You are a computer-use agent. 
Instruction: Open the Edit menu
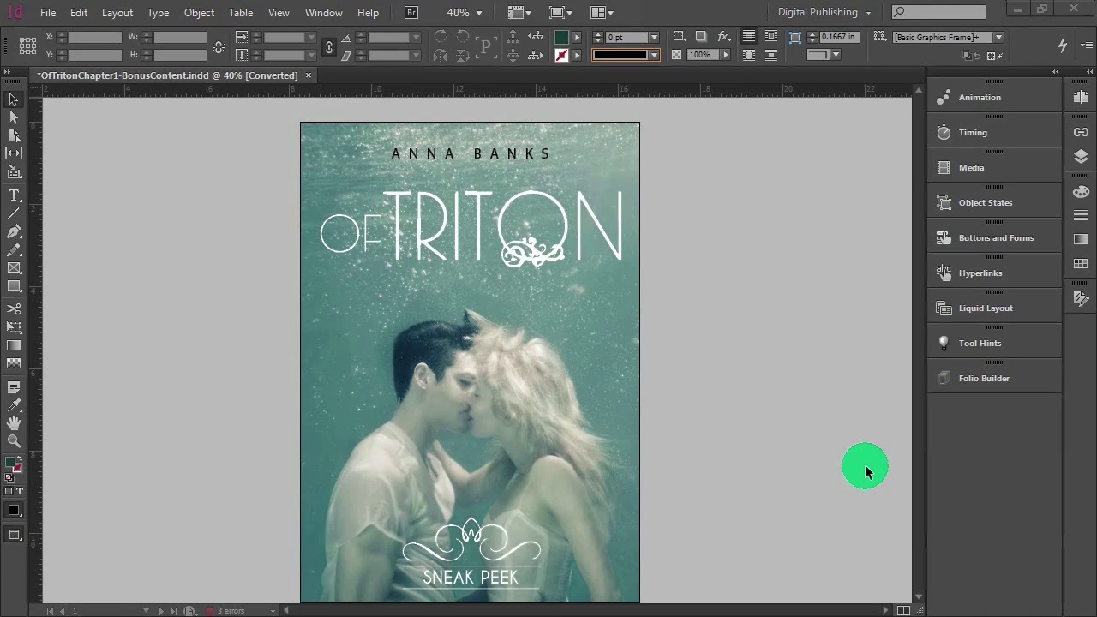(x=79, y=12)
